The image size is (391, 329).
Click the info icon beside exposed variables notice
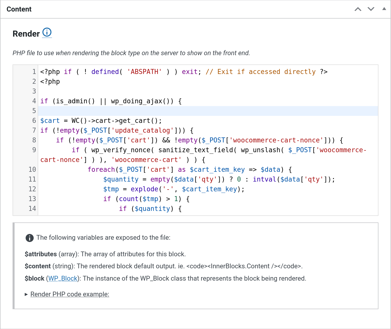[x=29, y=238]
